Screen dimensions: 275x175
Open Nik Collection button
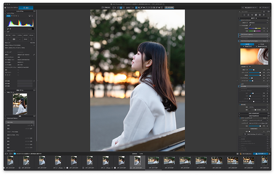pyautogui.click(x=246, y=154)
